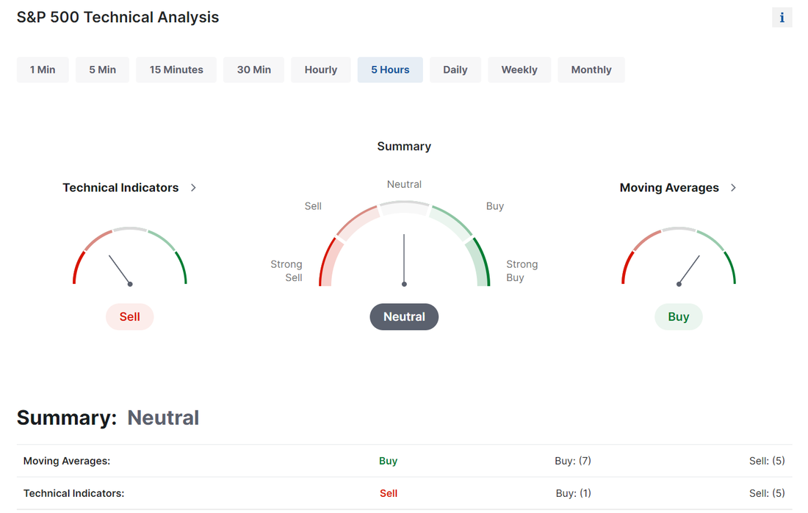Expand the Technical Indicators chevron arrow

(193, 187)
